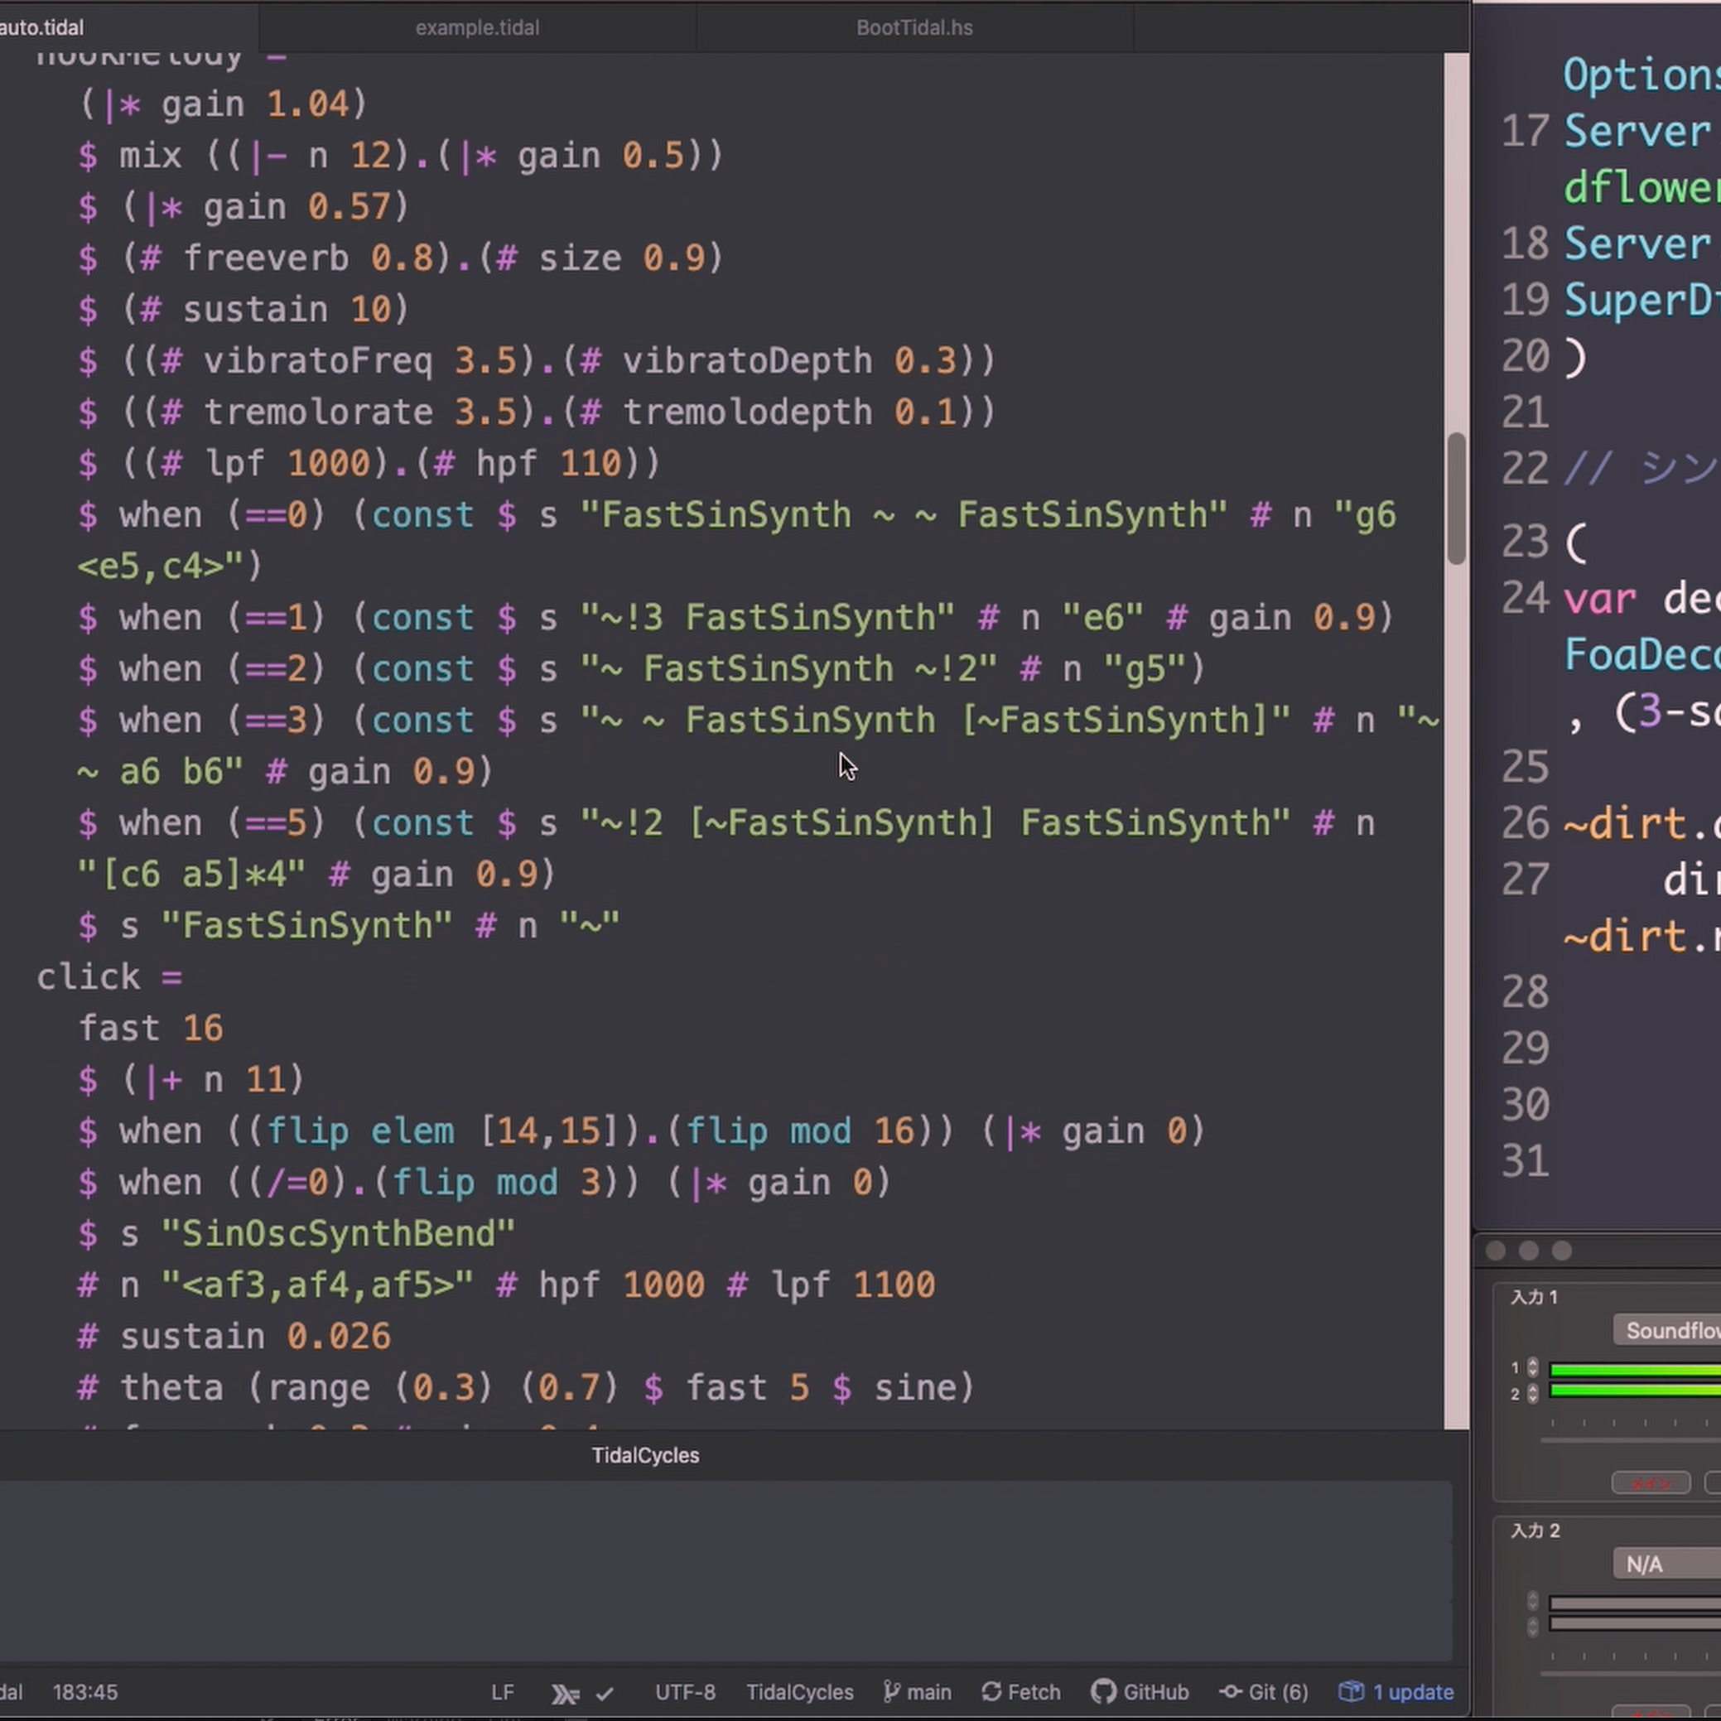Viewport: 1721px width, 1721px height.
Task: Open the LF line ending selector
Action: (503, 1693)
